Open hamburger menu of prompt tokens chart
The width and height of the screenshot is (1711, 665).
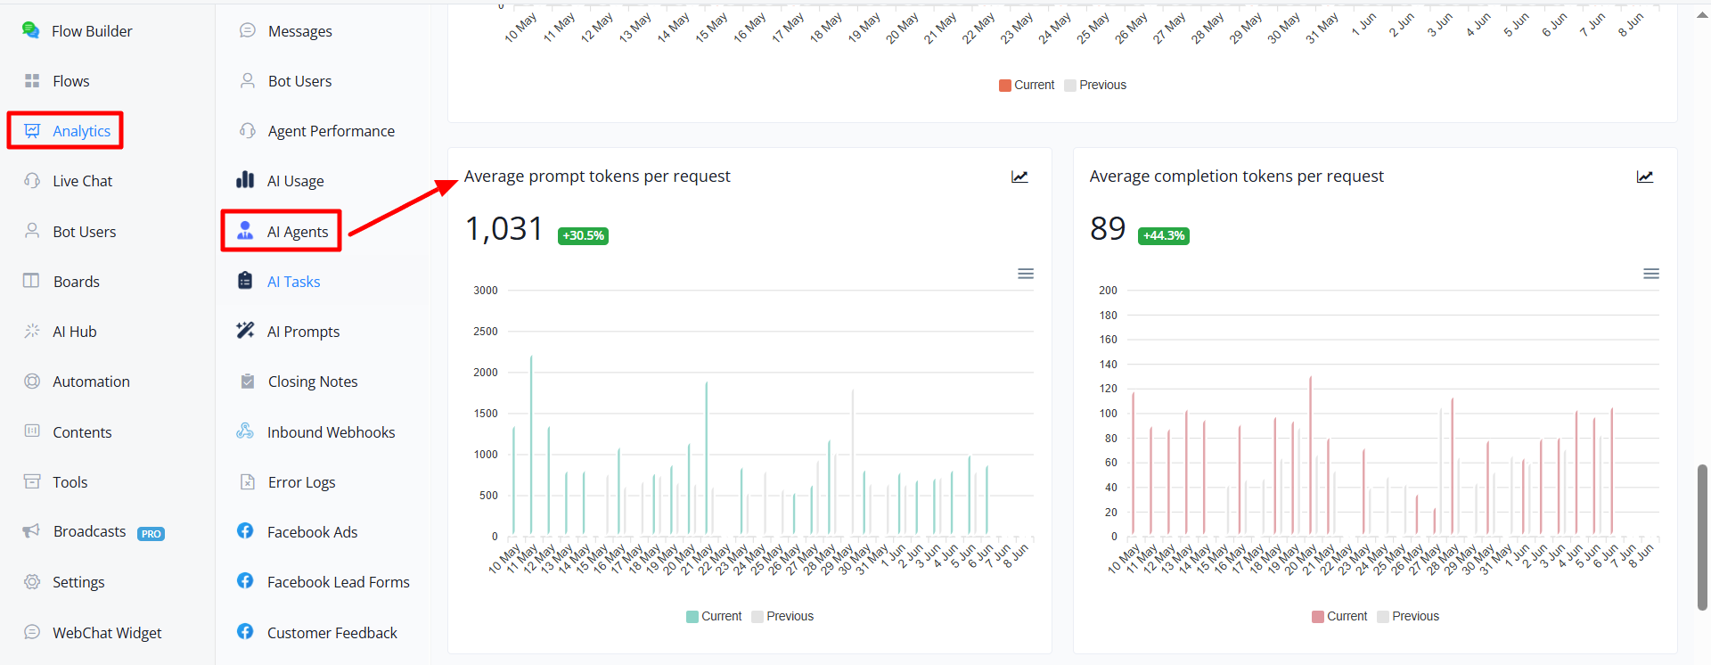[1026, 274]
